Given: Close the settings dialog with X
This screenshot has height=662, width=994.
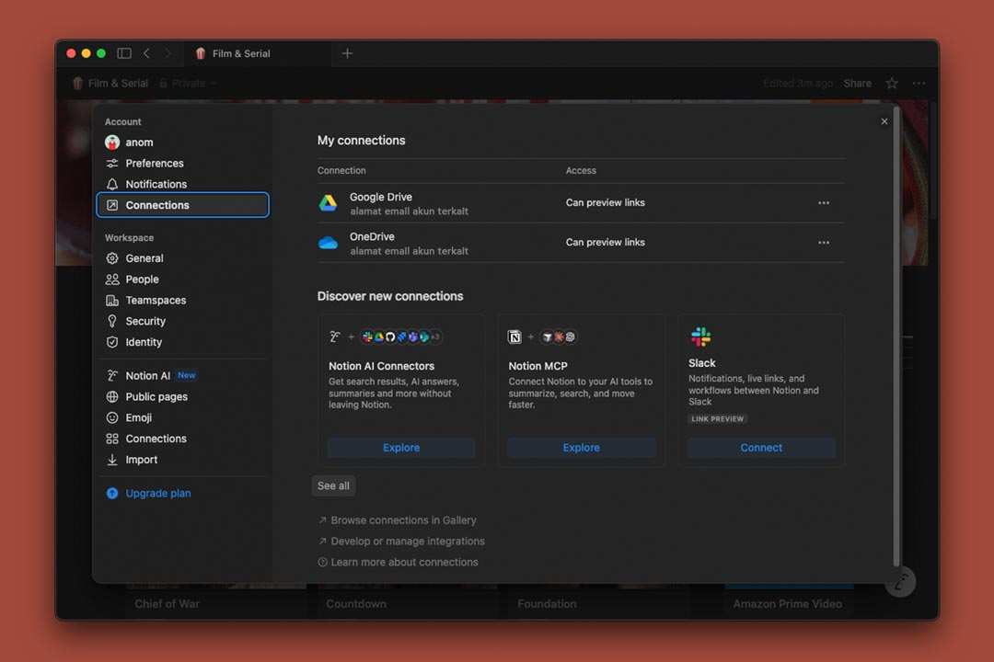Looking at the screenshot, I should (x=884, y=121).
